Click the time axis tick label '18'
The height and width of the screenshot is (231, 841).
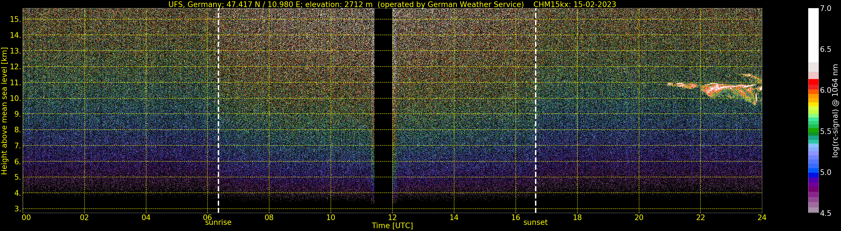(577, 218)
